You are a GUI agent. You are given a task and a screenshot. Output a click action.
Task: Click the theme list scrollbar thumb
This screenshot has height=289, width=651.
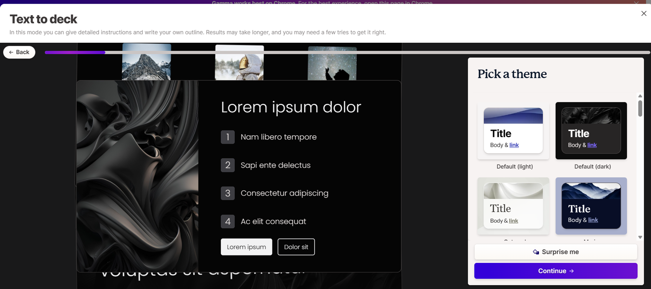pos(640,108)
